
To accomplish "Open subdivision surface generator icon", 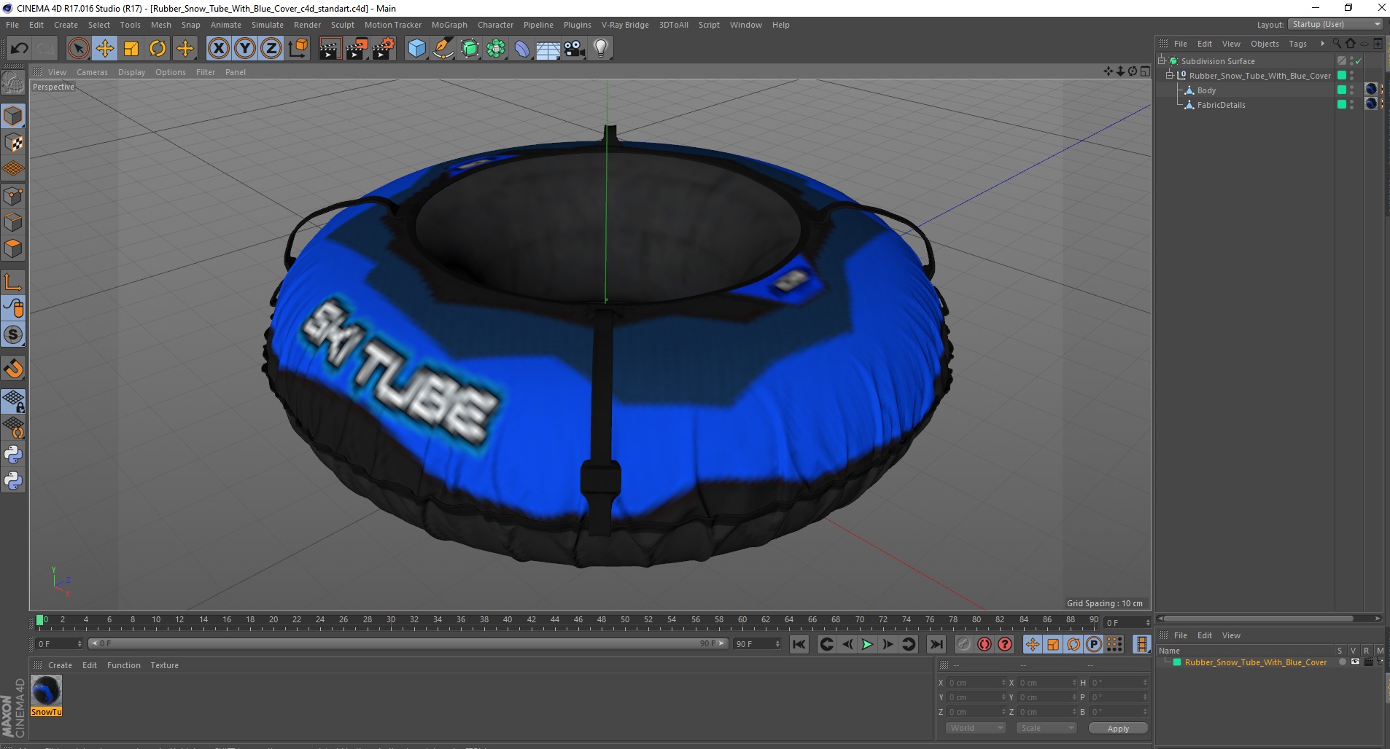I will tap(470, 49).
